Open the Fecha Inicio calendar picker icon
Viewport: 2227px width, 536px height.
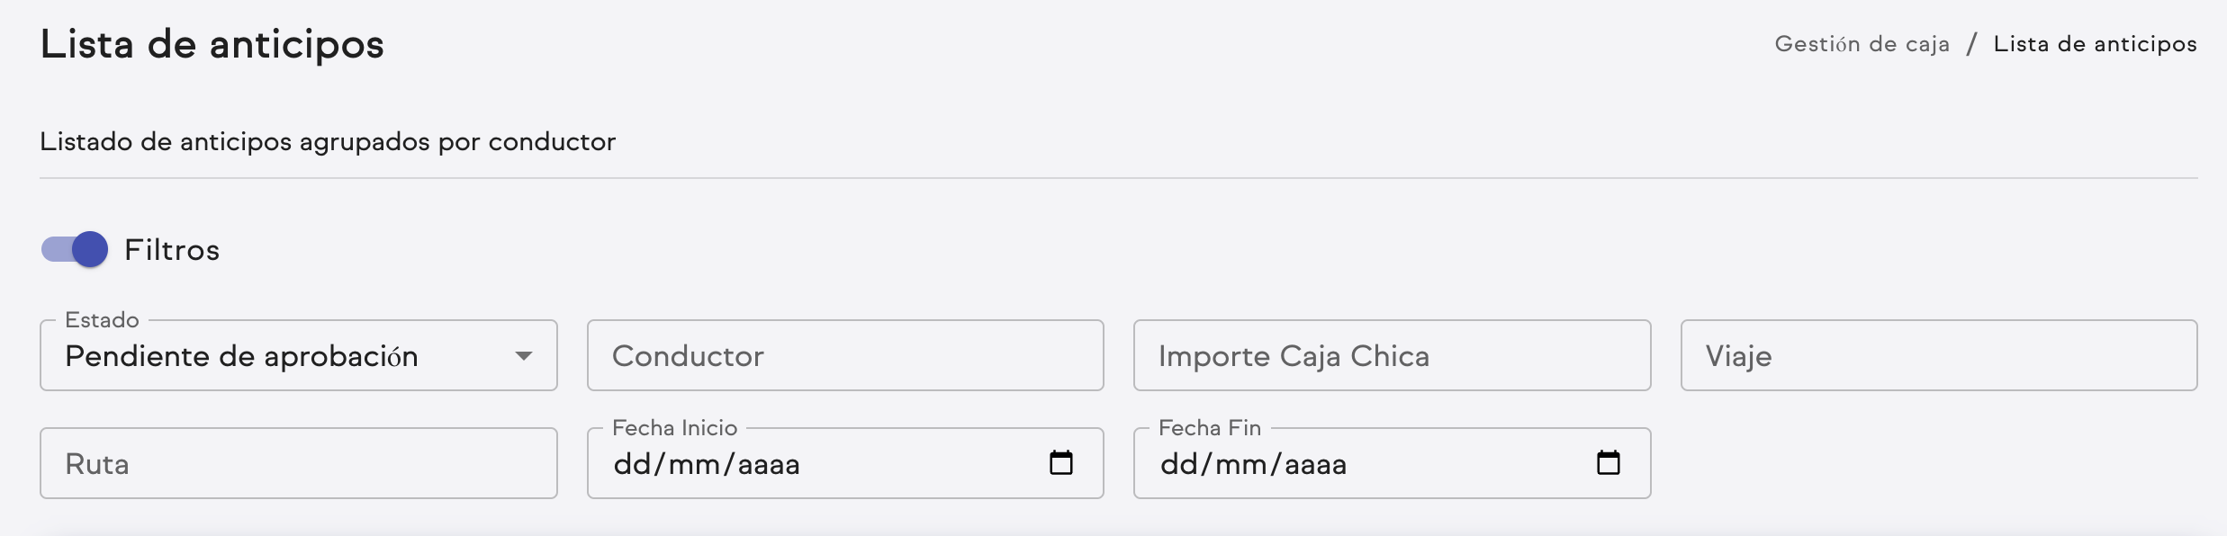click(1062, 463)
